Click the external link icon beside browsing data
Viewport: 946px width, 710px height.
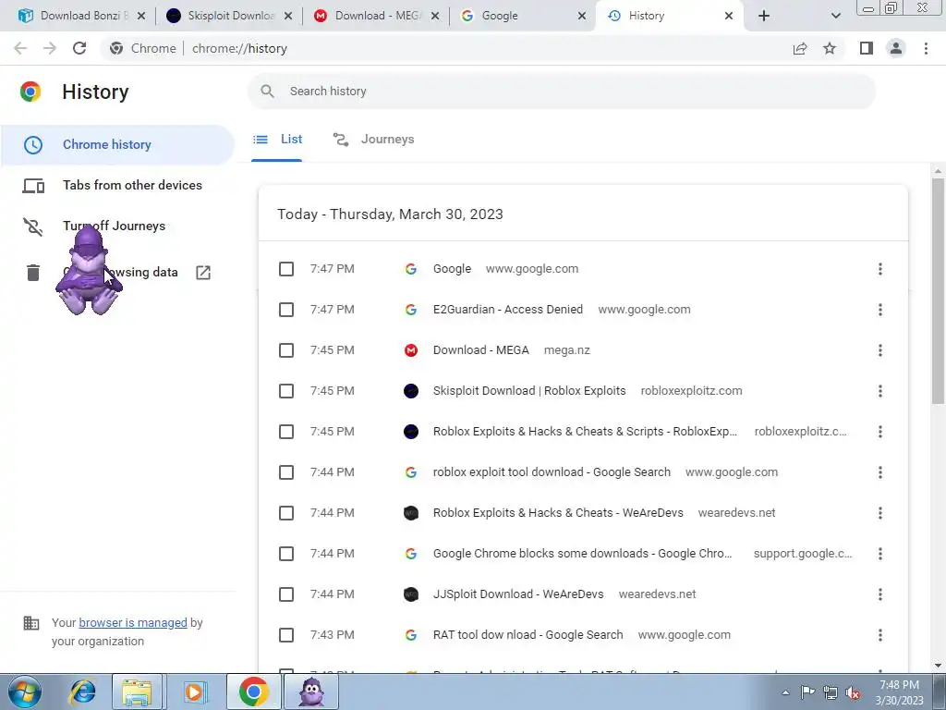click(203, 273)
